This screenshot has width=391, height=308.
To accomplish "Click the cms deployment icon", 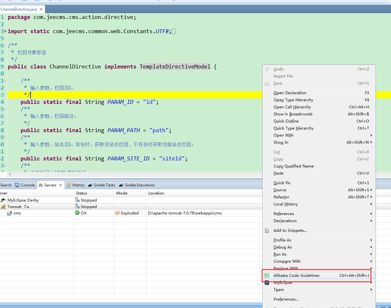I will pos(9,213).
